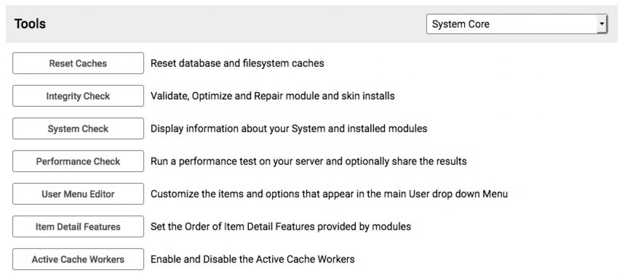The height and width of the screenshot is (278, 622).
Task: Click the dropdown arrow beside System Core
Action: point(602,24)
